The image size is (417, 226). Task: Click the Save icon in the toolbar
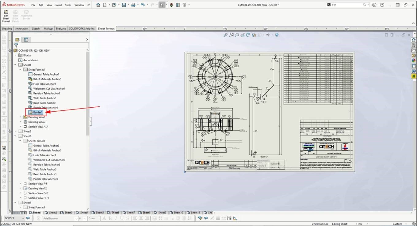124,5
